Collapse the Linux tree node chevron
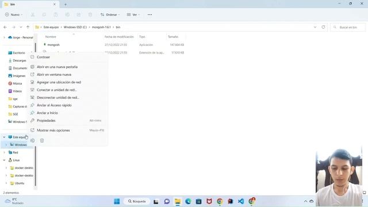Screen dimensions: 368x207 pos(4,160)
